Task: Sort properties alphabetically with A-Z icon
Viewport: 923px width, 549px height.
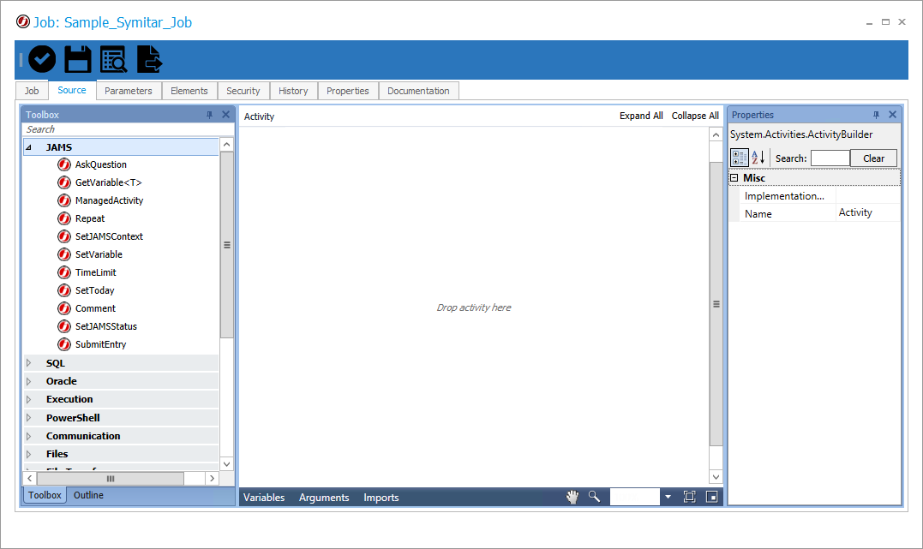Action: tap(758, 158)
